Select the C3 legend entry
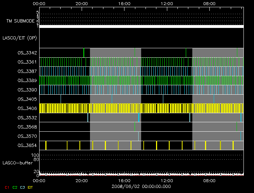Screen dimensions: 254x193 23,187
